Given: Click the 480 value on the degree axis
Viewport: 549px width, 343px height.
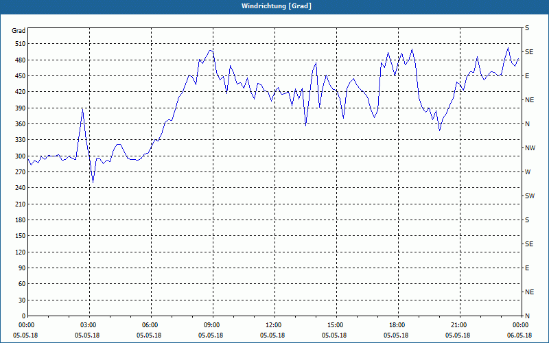Looking at the screenshot, I should (21, 60).
